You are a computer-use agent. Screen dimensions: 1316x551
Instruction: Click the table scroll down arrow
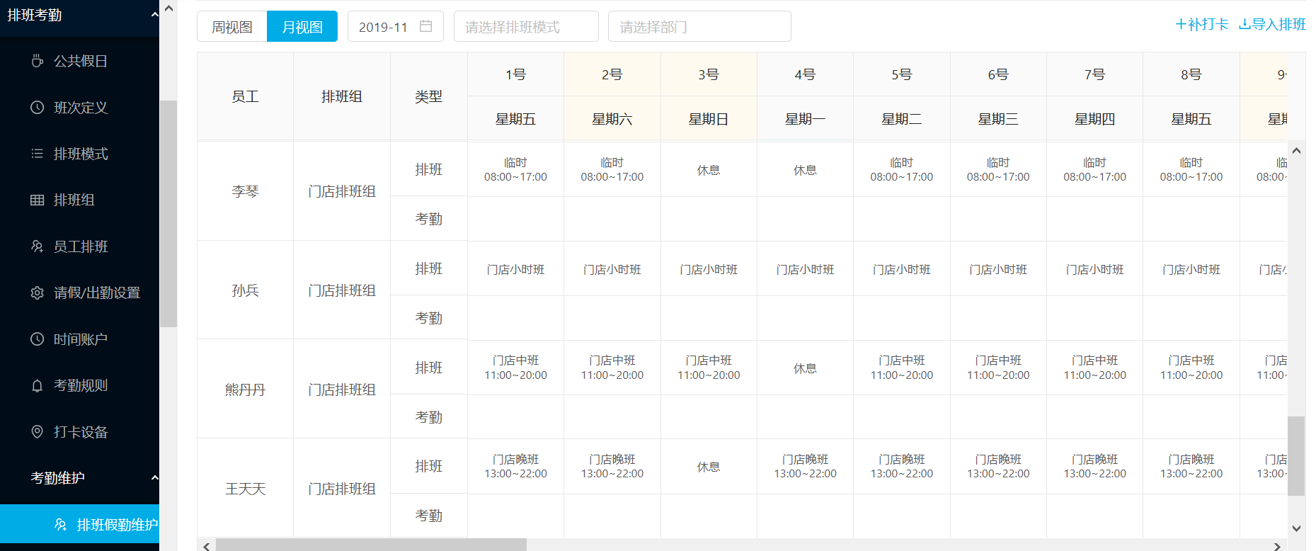[1296, 528]
